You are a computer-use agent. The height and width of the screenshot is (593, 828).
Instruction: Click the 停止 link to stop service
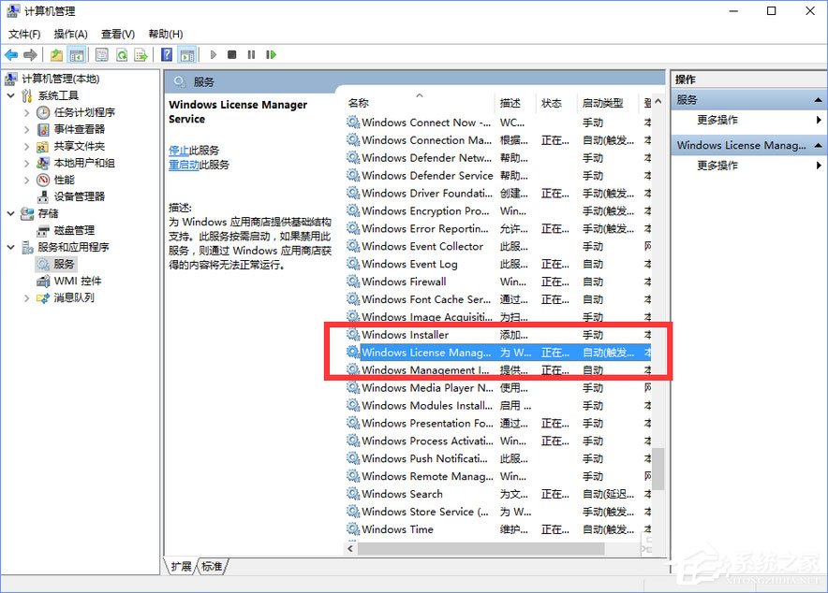[x=179, y=152]
